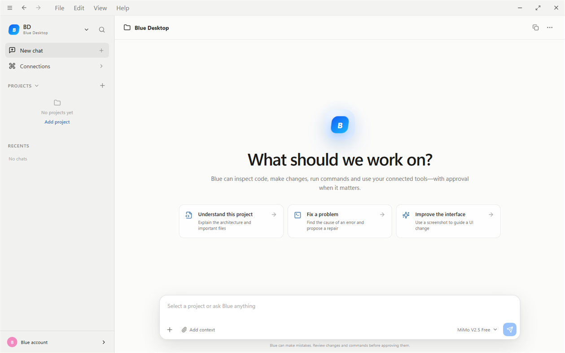565x353 pixels.
Task: Click the RECENTS section heading
Action: pos(18,146)
